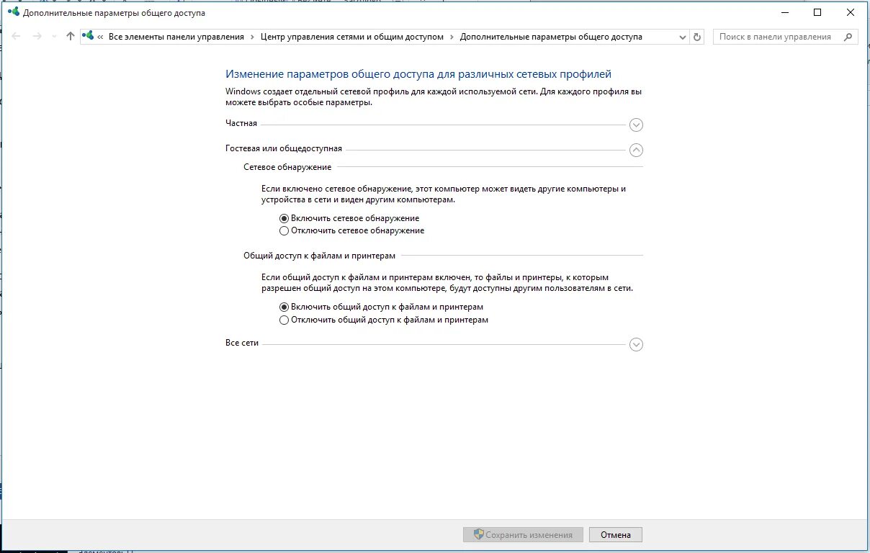
Task: Open 'Все элементы панели управления' breadcrumb
Action: click(x=176, y=37)
